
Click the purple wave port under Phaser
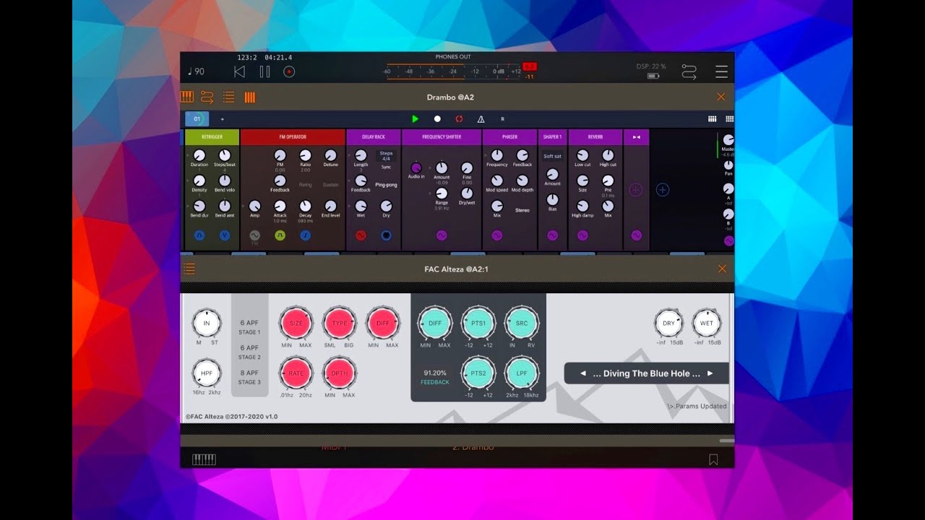(497, 235)
